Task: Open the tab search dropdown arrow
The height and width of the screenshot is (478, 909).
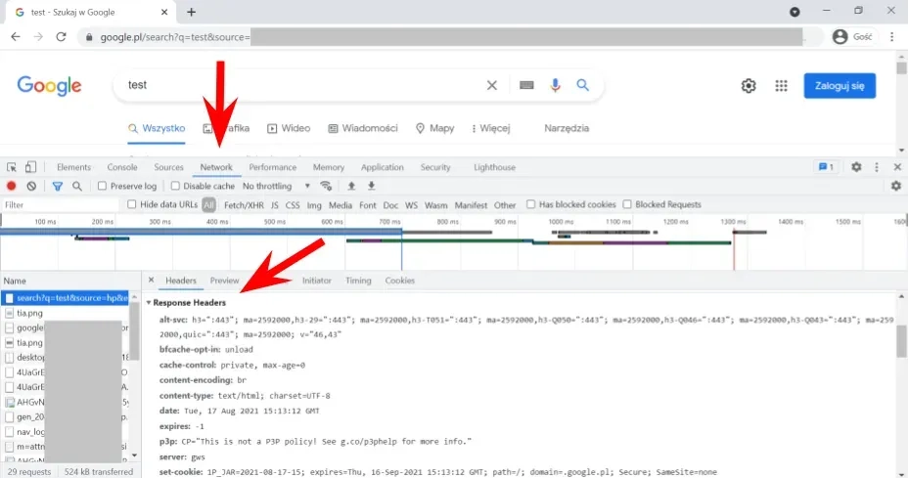Action: 795,12
